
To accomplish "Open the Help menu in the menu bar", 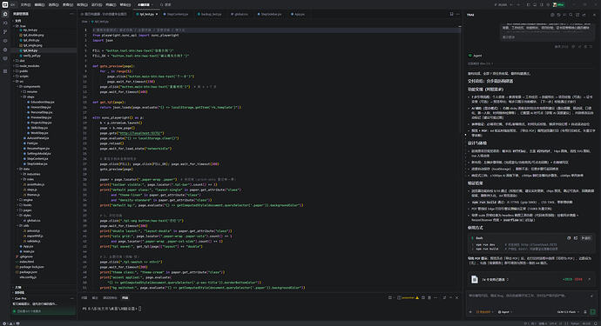I will [125, 4].
